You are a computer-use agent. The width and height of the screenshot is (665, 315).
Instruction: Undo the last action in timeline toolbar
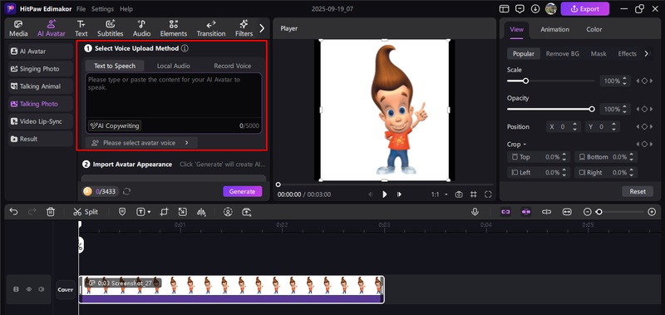click(x=13, y=212)
